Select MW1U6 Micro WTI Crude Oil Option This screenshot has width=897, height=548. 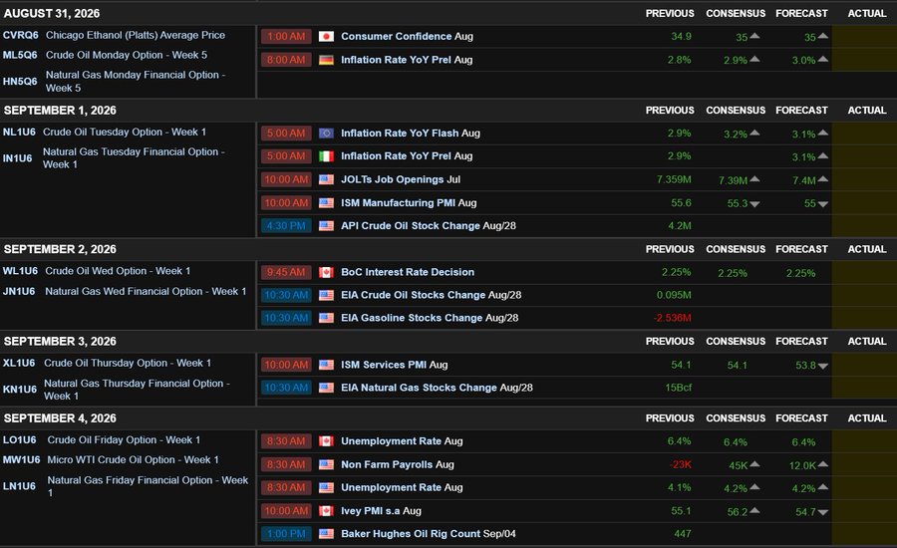pyautogui.click(x=111, y=460)
